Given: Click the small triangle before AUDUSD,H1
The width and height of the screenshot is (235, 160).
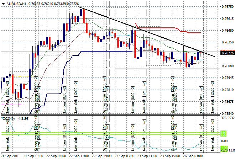Looking at the screenshot, I should (3, 3).
